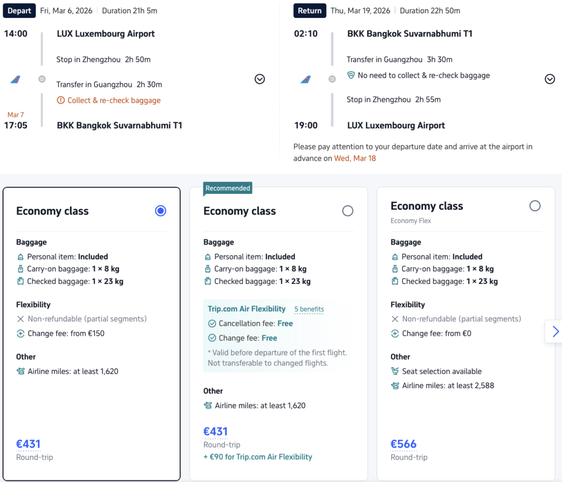562x482 pixels.
Task: Click the airline miles icon in first card
Action: [x=20, y=371]
